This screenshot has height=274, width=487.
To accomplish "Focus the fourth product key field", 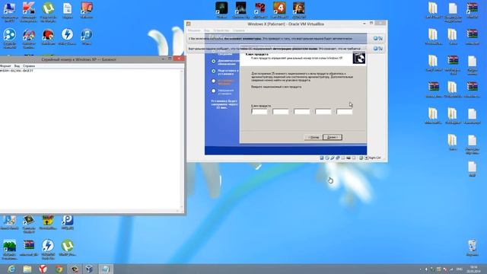I will [323, 112].
